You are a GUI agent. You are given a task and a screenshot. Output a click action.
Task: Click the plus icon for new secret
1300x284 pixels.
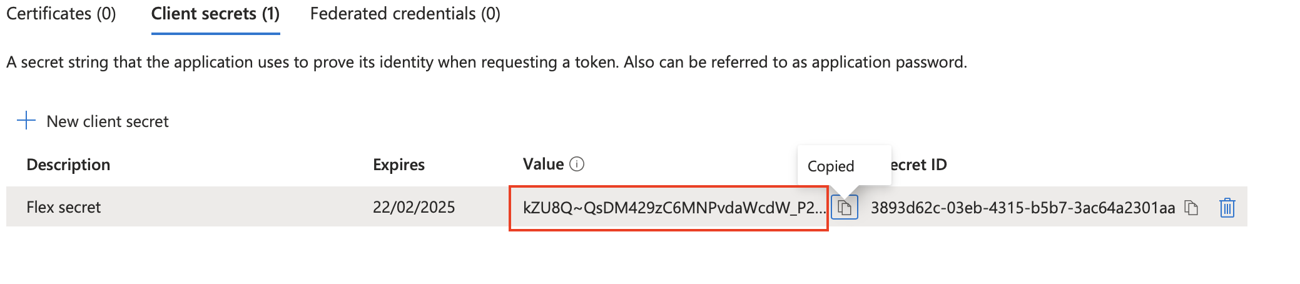point(26,121)
